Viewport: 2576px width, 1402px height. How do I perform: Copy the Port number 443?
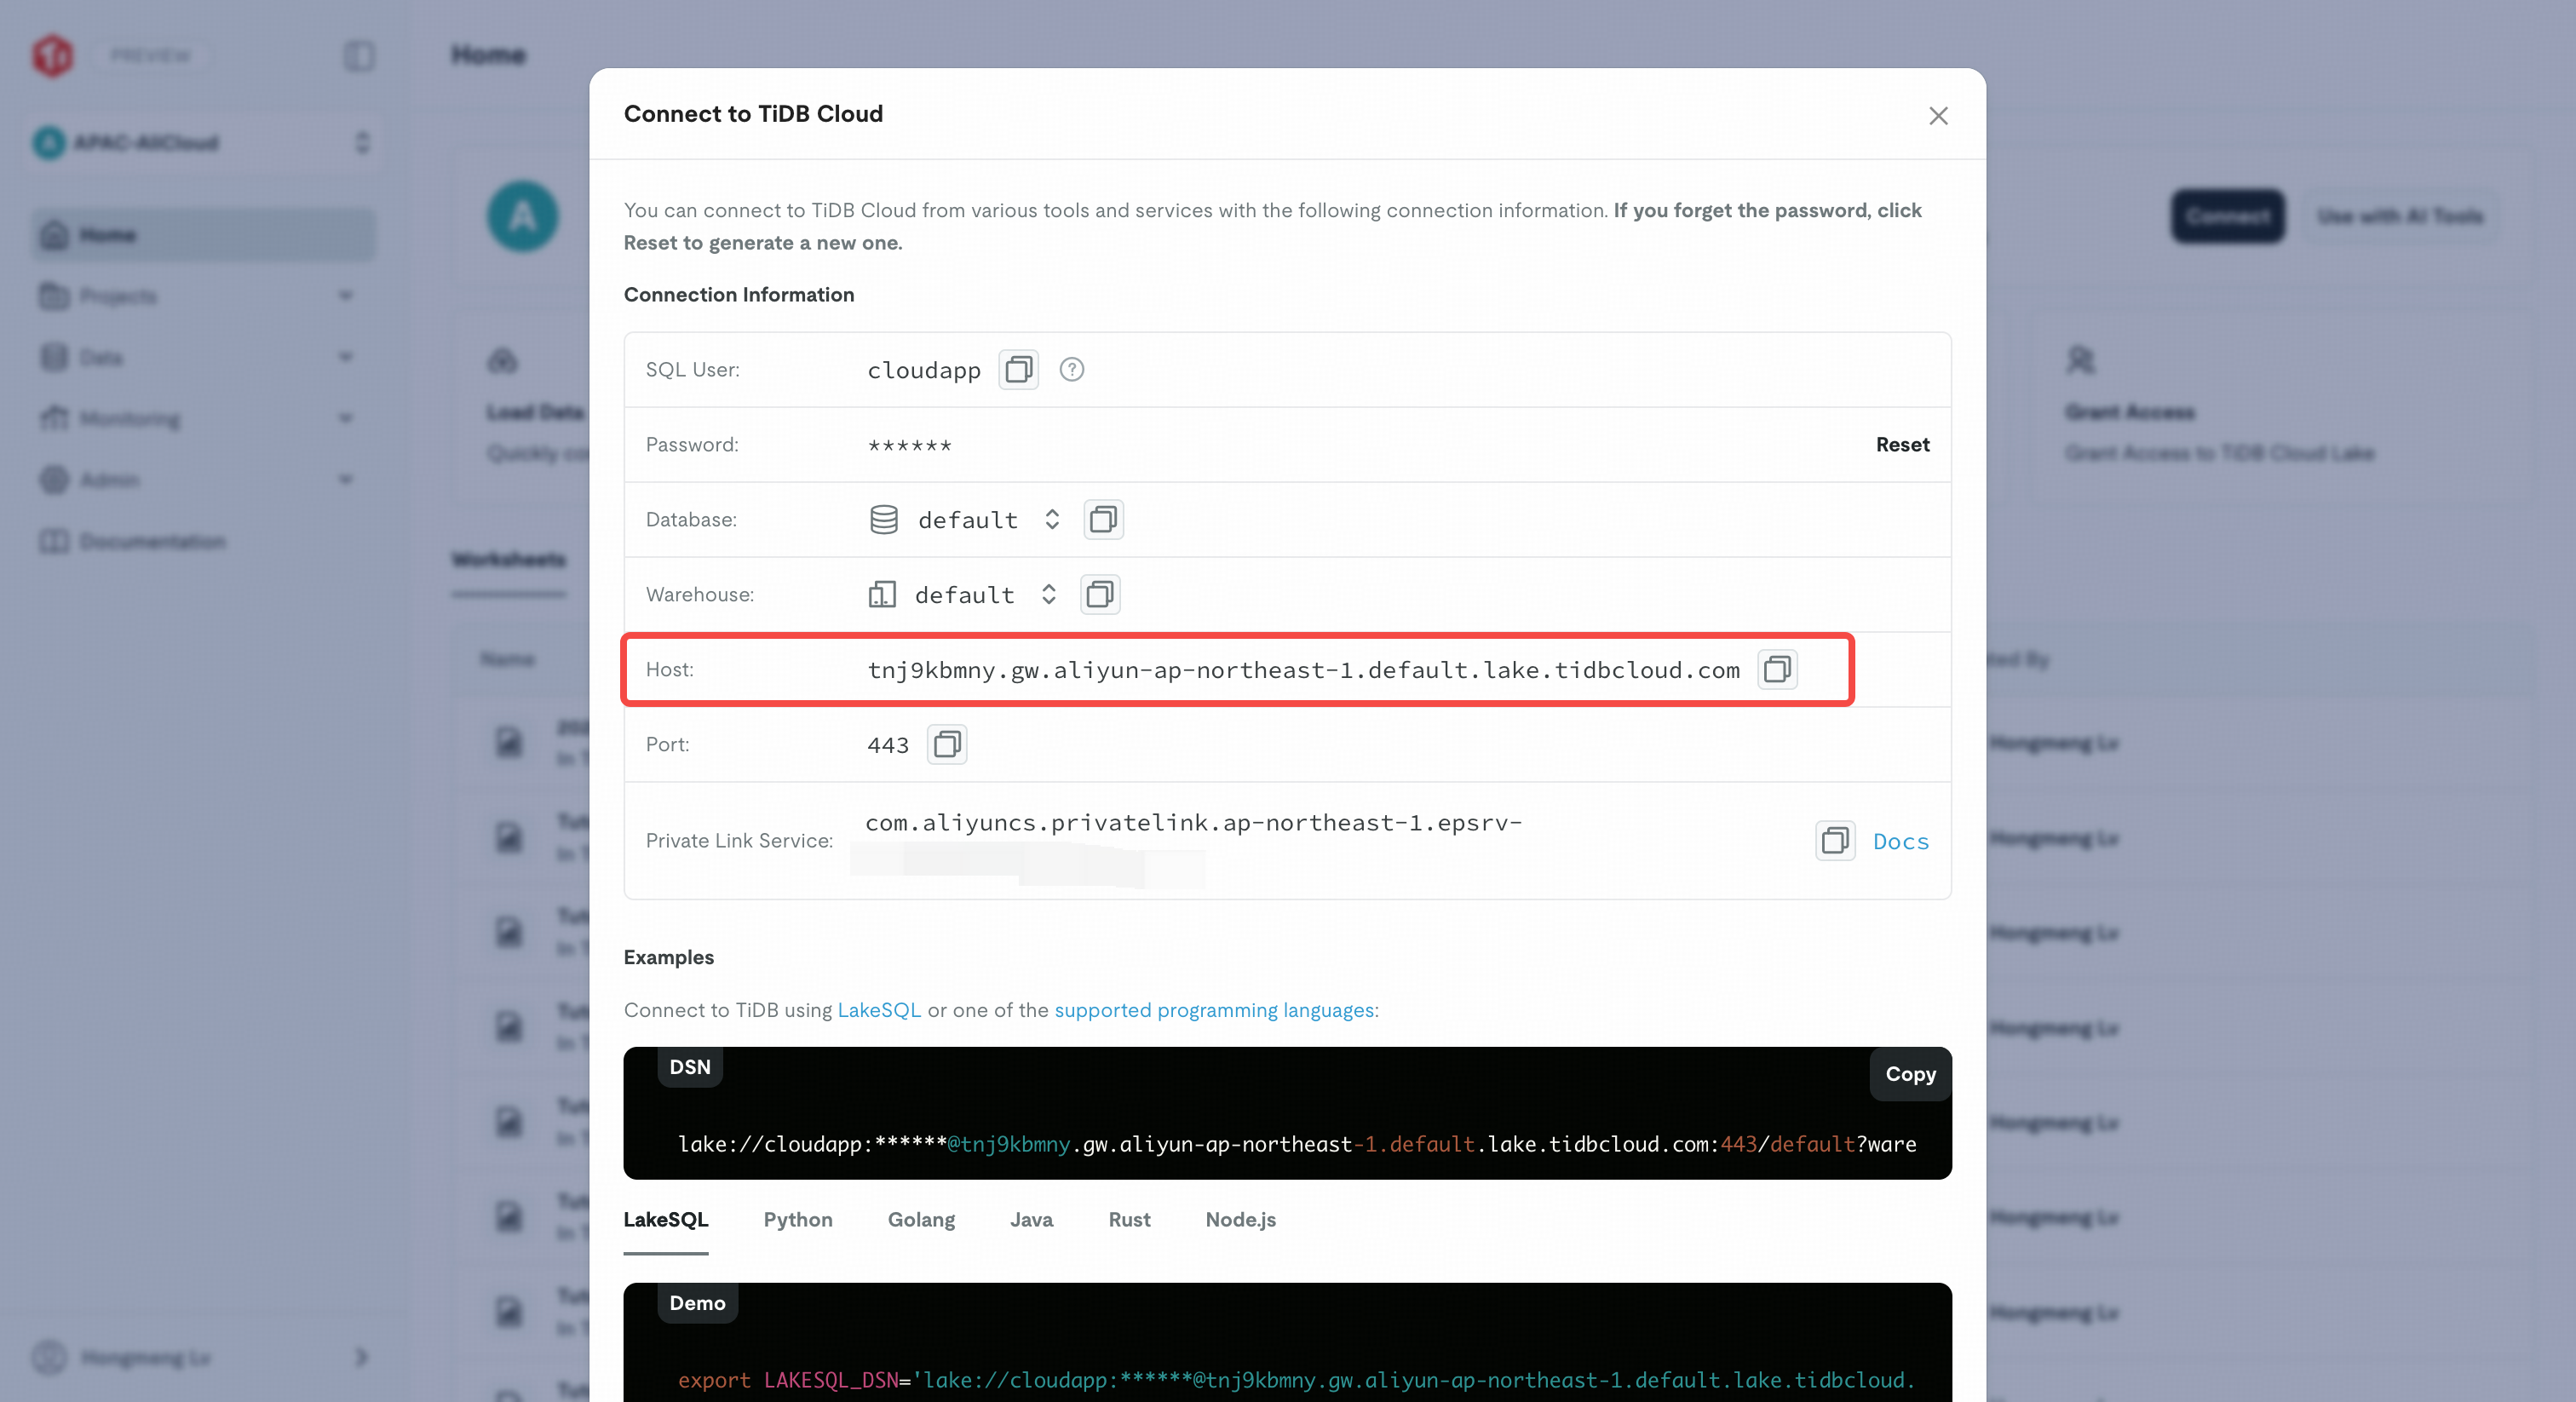click(x=946, y=745)
